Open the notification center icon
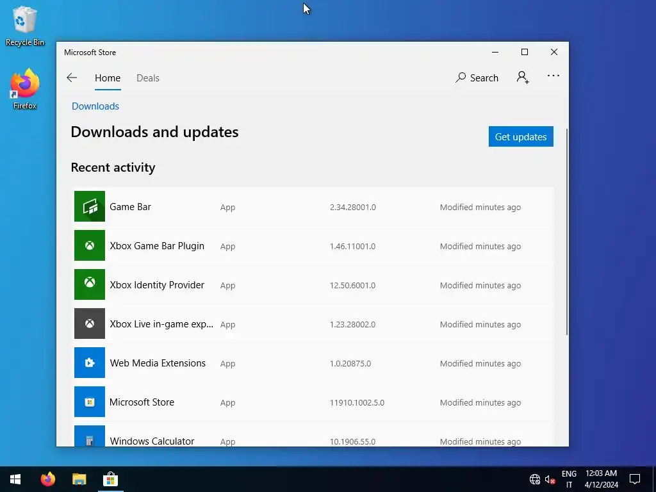 635,479
